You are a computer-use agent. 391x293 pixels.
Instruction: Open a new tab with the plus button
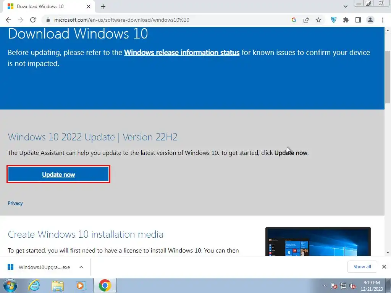tap(103, 6)
